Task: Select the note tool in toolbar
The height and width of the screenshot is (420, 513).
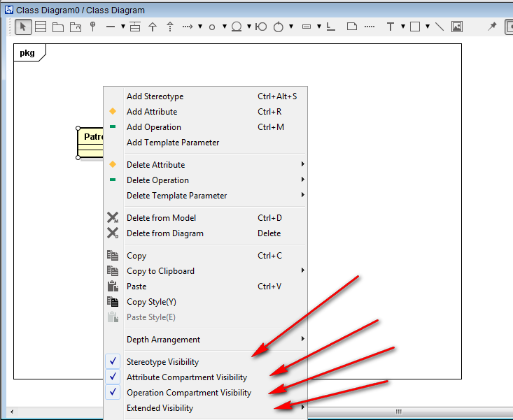Action: 352,27
